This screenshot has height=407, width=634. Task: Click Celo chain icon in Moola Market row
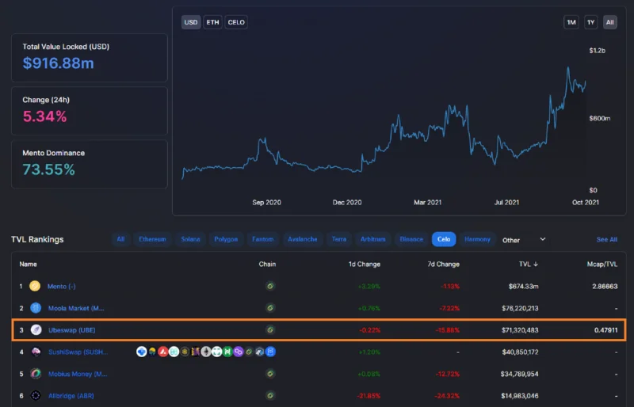(270, 308)
